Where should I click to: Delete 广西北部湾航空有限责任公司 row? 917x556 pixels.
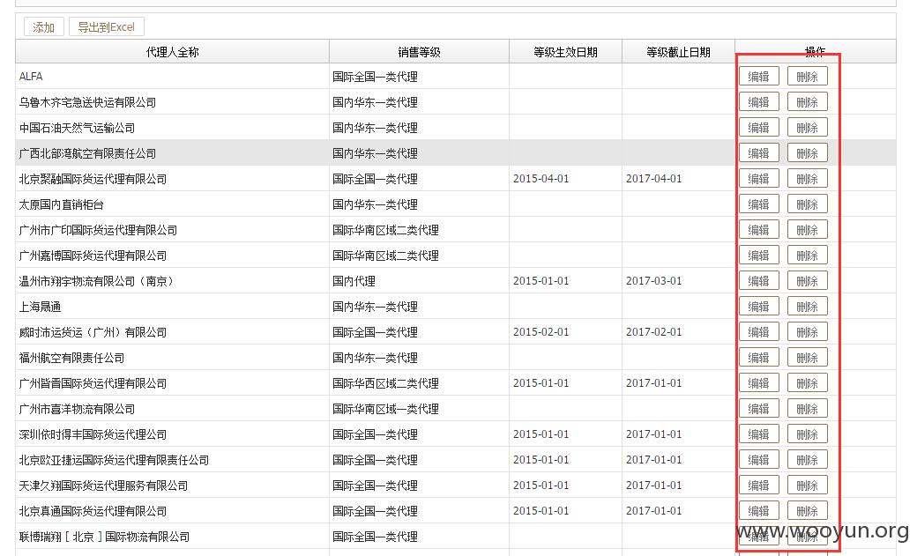[807, 153]
